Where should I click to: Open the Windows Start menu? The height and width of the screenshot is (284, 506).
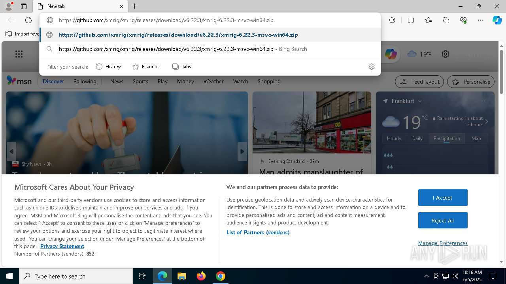pos(9,276)
